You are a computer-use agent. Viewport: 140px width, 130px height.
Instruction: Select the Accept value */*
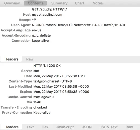(34, 20)
